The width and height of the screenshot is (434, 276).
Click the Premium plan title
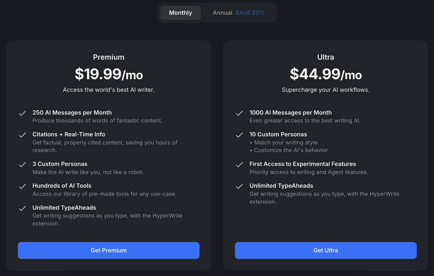(x=108, y=57)
